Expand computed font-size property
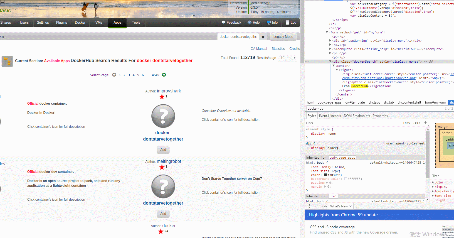Viewport: 454px width, 238px height. pos(433,196)
